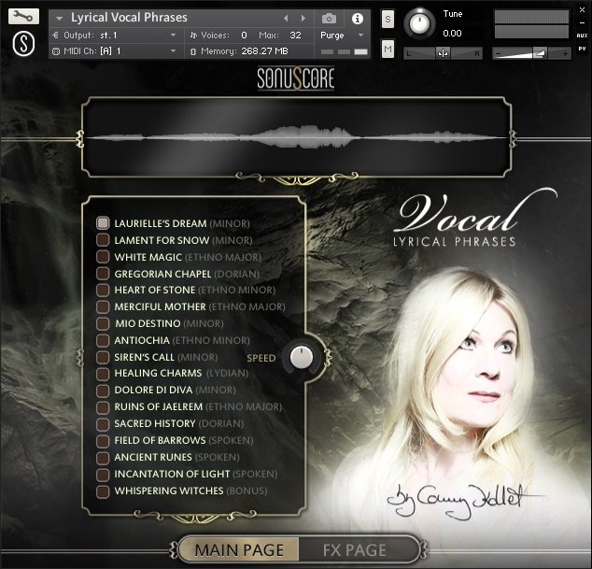Mute the instrument with M button
This screenshot has width=592, height=569.
pyautogui.click(x=388, y=49)
